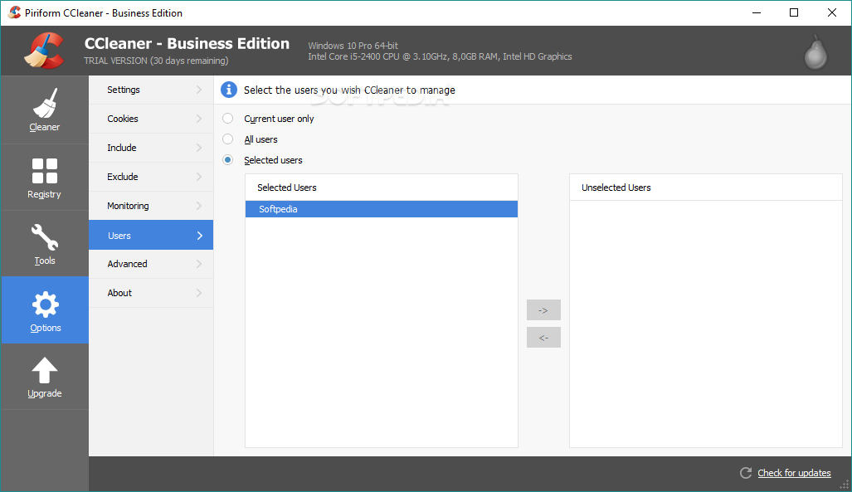
Task: Move user to Unselected with -> button
Action: pos(543,309)
